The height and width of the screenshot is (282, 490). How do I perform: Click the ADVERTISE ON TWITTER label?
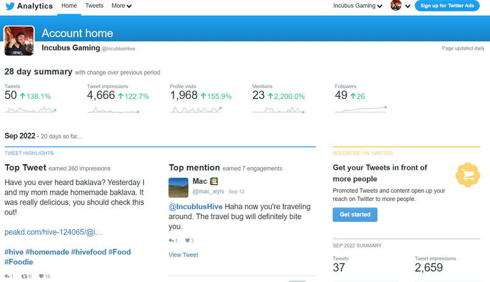point(363,153)
